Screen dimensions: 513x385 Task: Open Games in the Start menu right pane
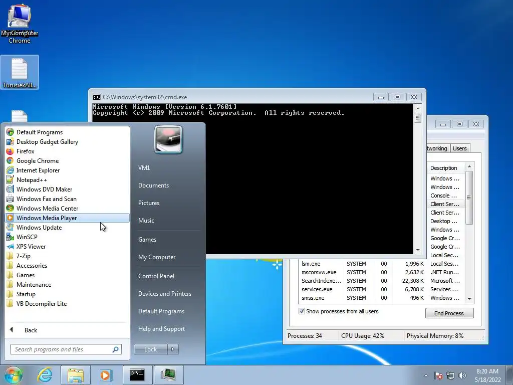click(x=147, y=240)
